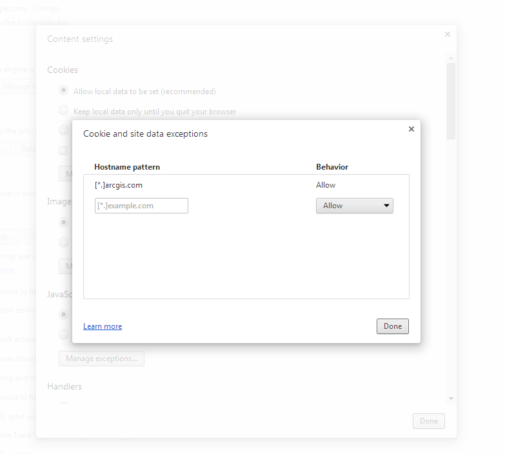
Task: Open the Allow behavior dropdown
Action: (x=354, y=206)
